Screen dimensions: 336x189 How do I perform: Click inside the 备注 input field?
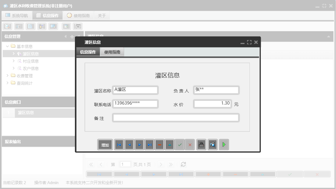tap(176, 117)
